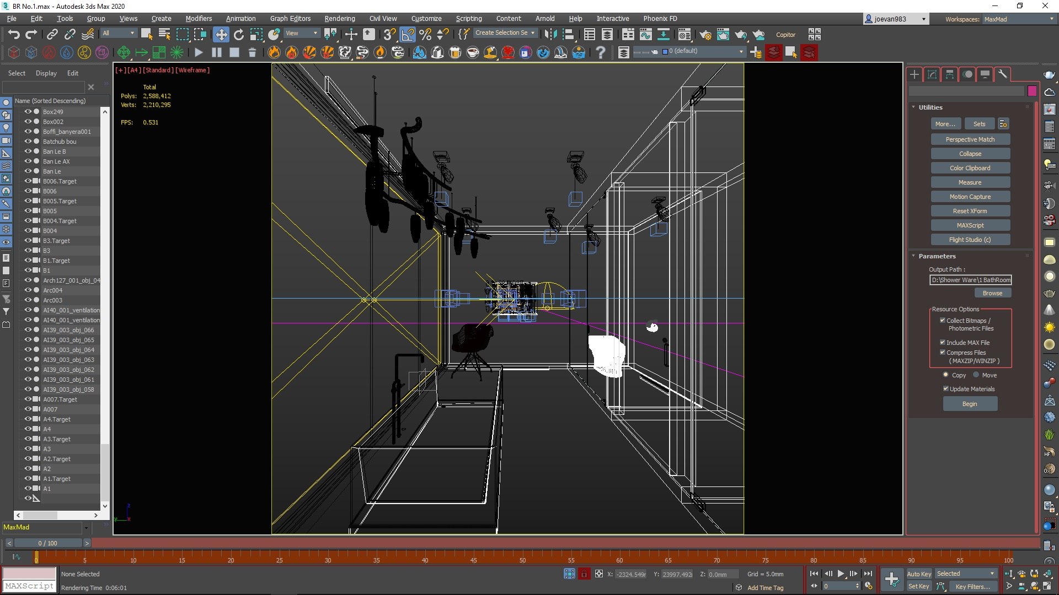Open the Create plus panel tab
This screenshot has height=595, width=1059.
pos(914,74)
